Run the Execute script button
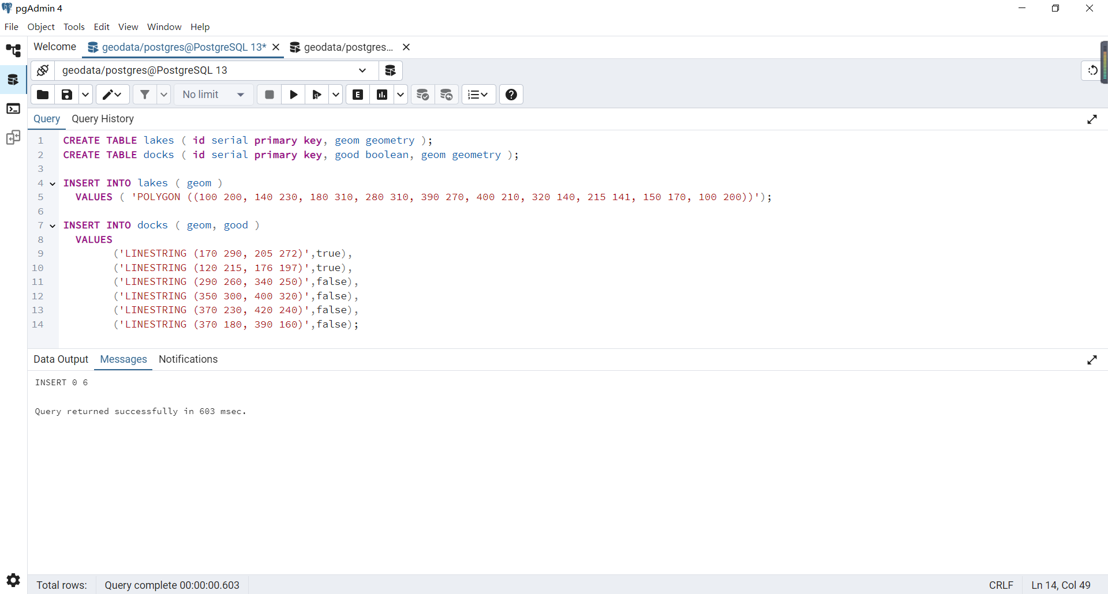The height and width of the screenshot is (594, 1108). coord(317,95)
